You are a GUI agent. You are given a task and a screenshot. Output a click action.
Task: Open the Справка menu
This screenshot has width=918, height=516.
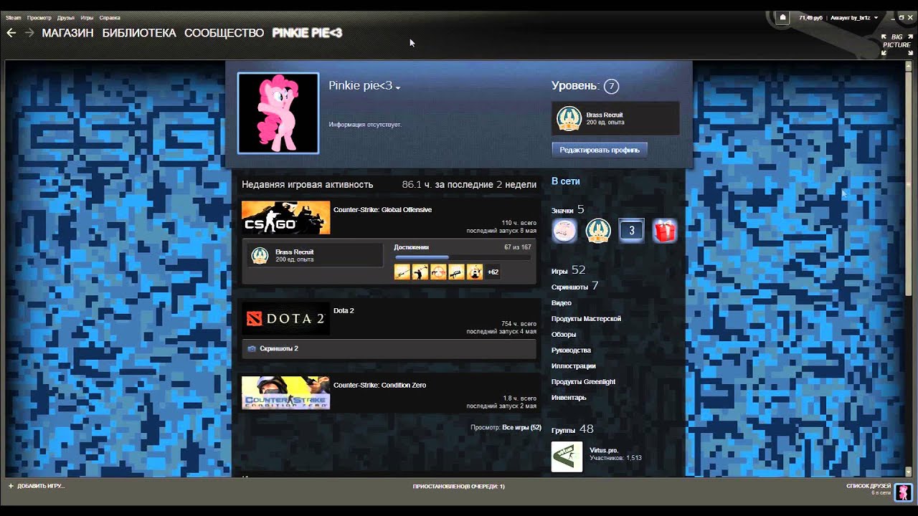point(110,17)
